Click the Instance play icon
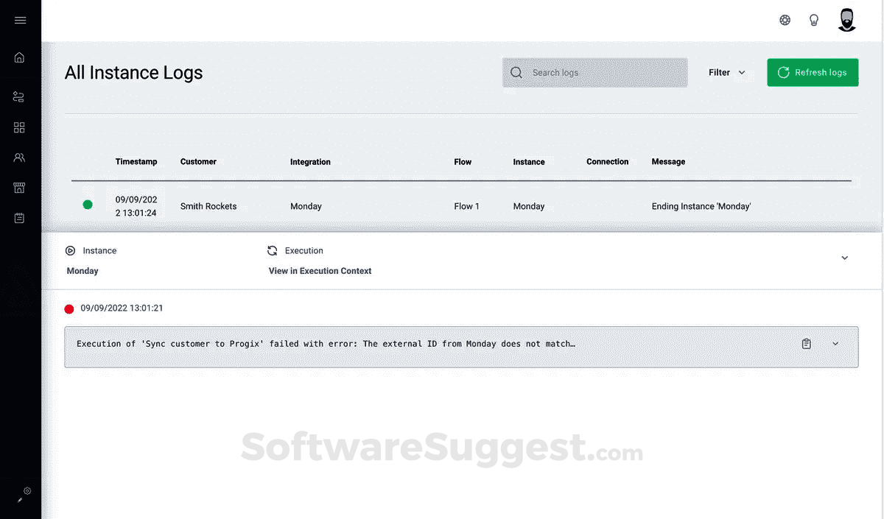 pos(71,250)
